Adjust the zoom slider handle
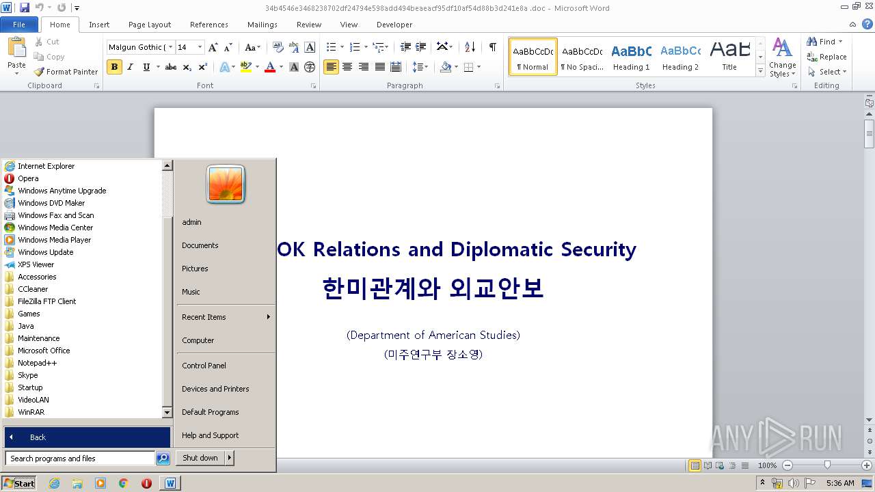Screen dimensions: 875x492 827,465
